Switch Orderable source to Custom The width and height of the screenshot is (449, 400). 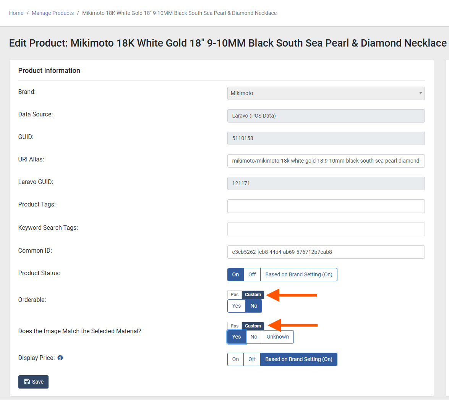[x=253, y=295]
